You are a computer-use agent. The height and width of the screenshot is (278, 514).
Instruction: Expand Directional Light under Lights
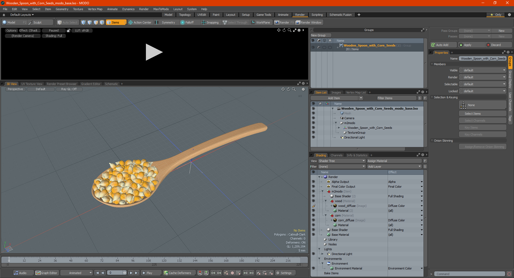point(323,254)
